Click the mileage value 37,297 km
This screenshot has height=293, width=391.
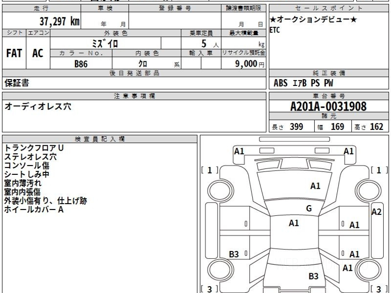click(60, 22)
